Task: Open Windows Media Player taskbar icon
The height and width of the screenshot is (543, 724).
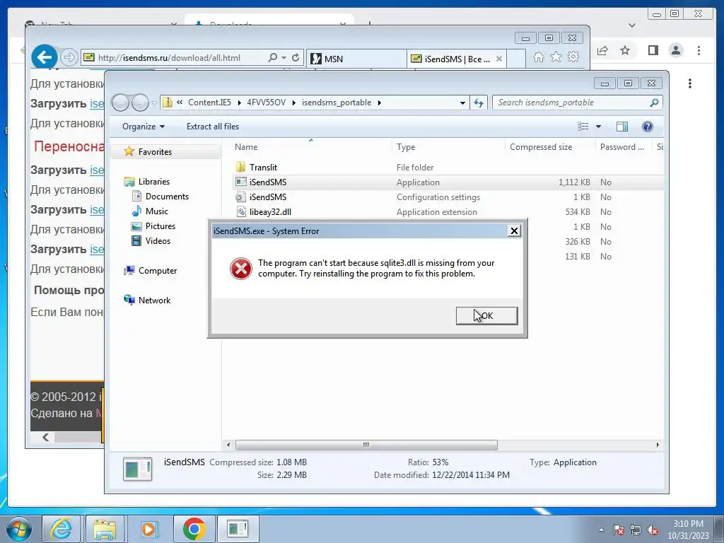Action: (x=148, y=529)
